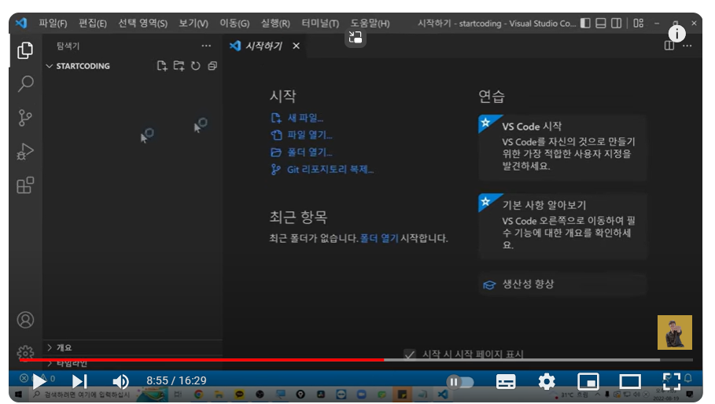Viewport: 715px width, 404px height.
Task: Open the 선택 영역(S) menu
Action: point(142,24)
